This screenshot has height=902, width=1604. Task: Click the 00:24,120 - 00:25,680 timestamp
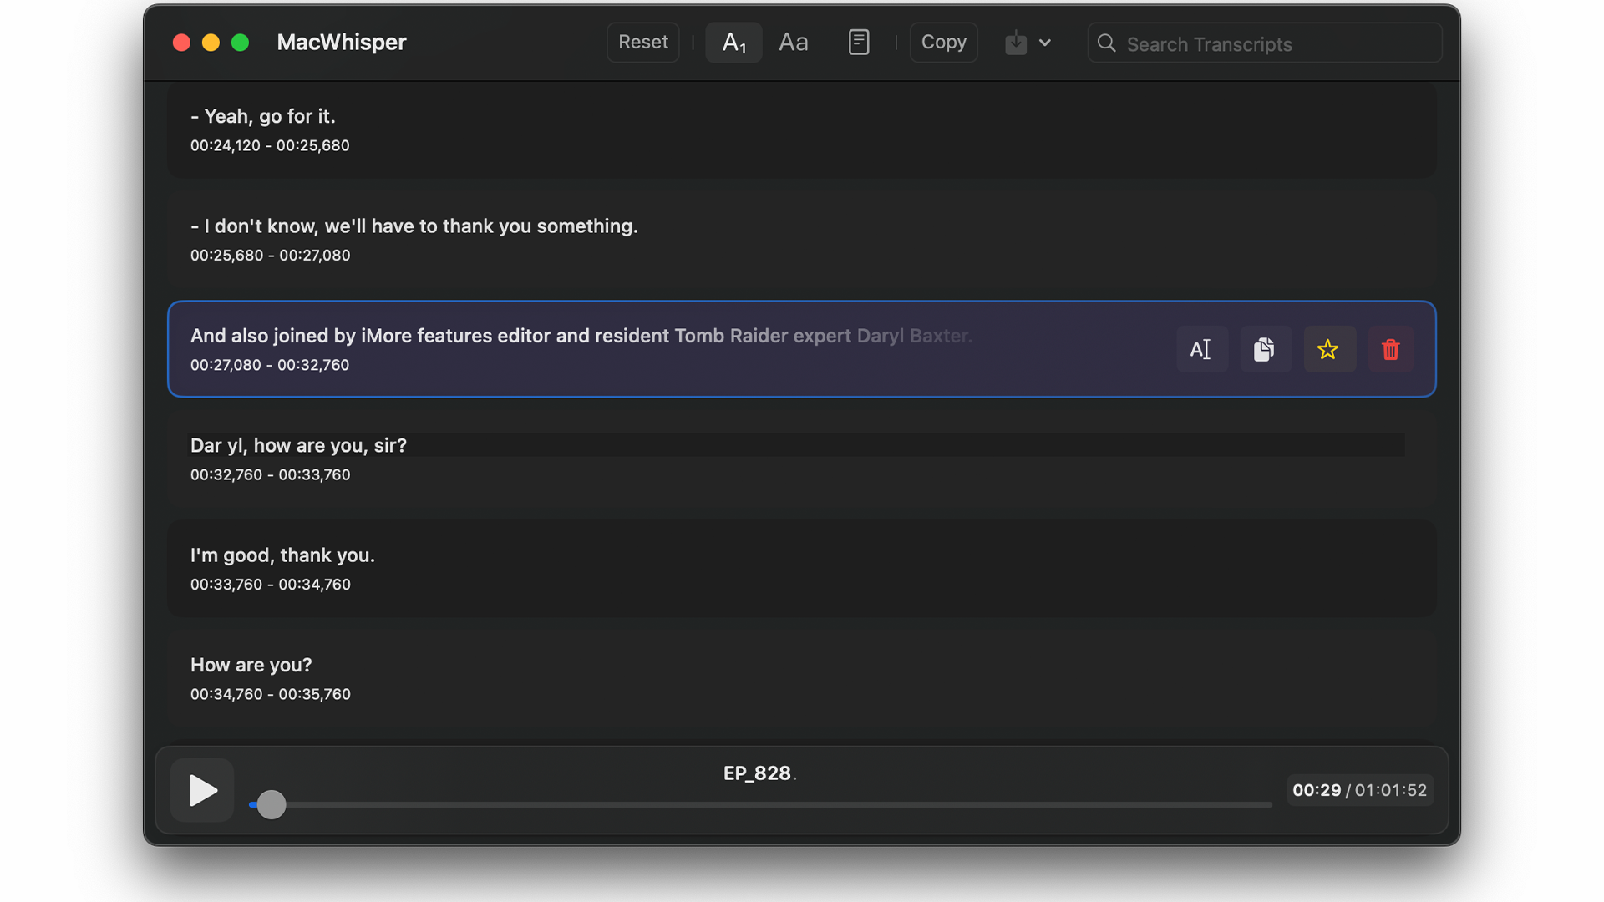pyautogui.click(x=270, y=145)
